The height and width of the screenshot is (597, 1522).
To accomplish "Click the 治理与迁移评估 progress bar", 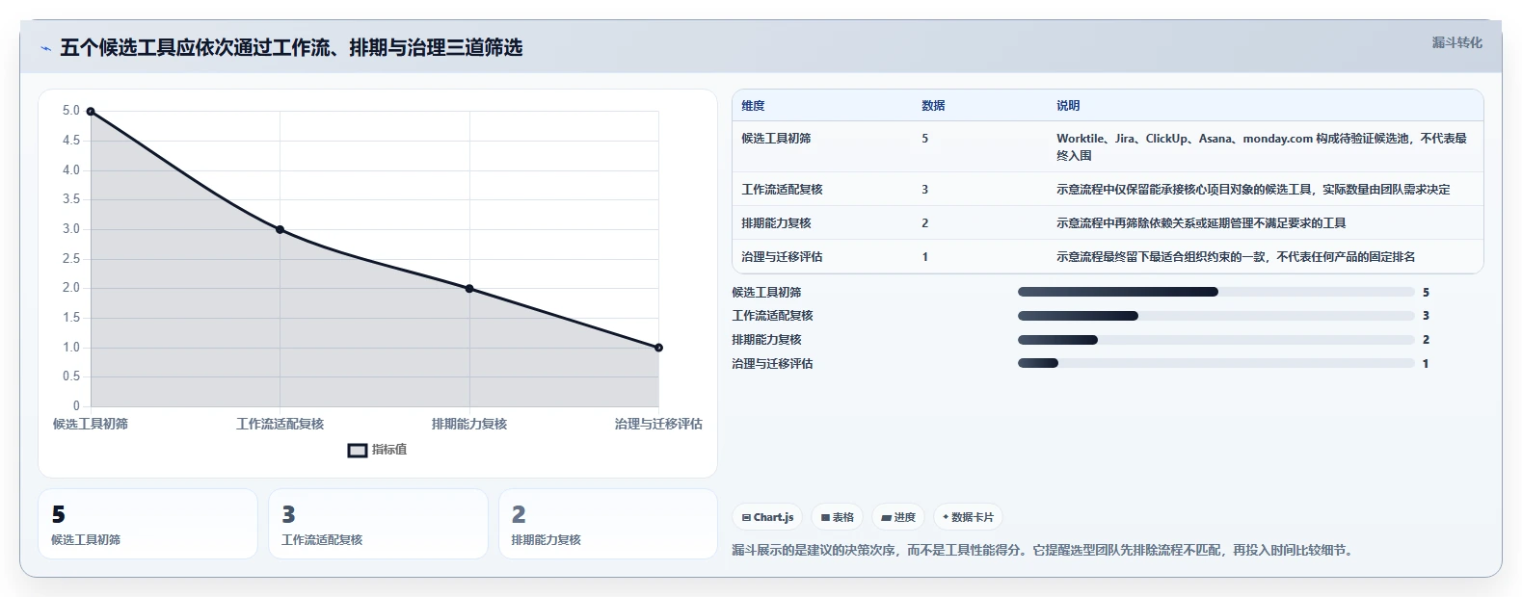I will point(1216,363).
